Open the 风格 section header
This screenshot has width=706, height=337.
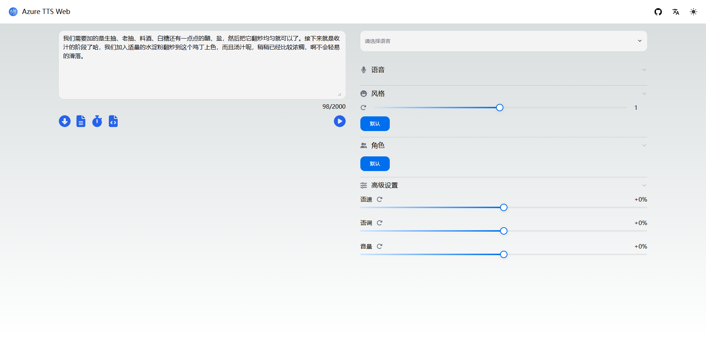click(x=644, y=94)
